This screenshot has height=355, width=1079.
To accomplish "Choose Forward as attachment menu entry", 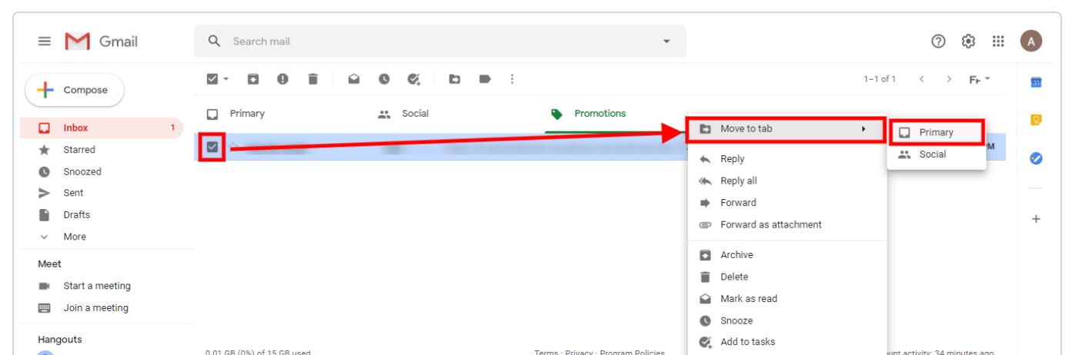I will pos(787,224).
